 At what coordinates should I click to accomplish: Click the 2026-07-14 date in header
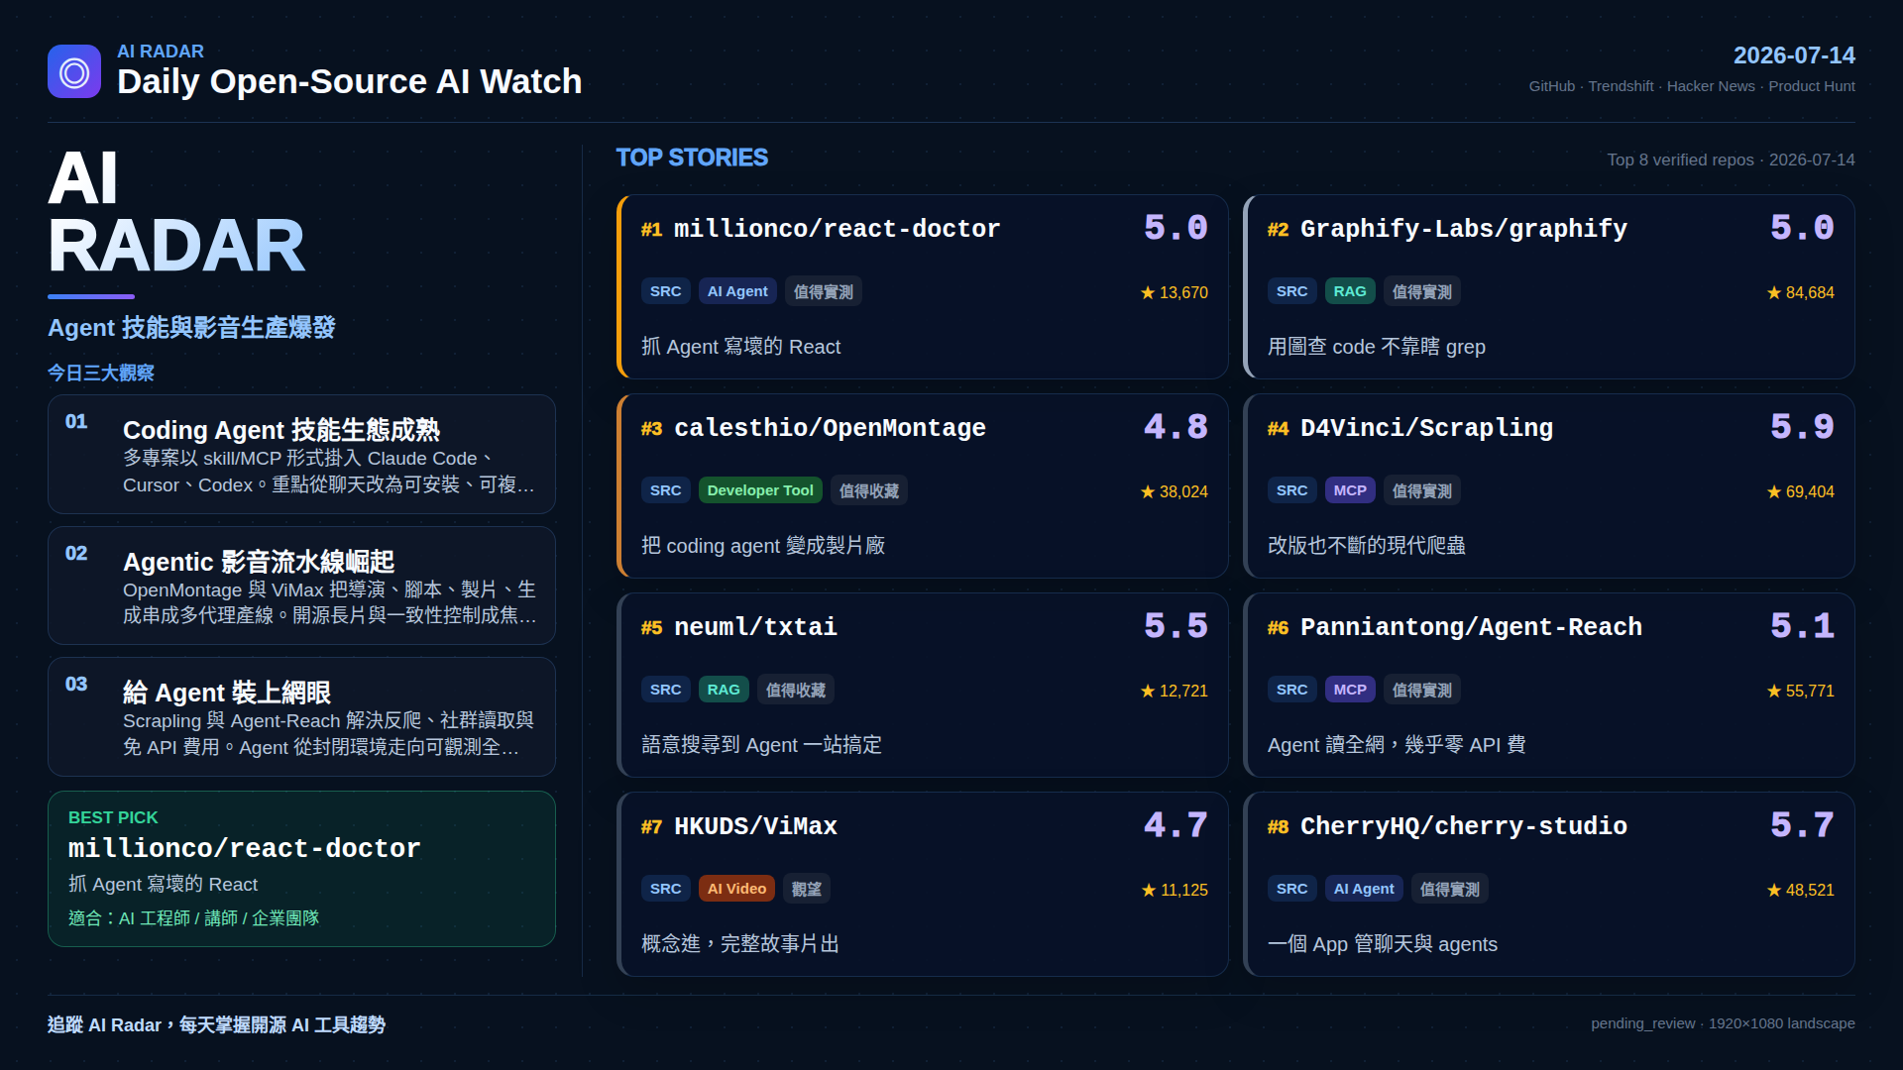1794,55
